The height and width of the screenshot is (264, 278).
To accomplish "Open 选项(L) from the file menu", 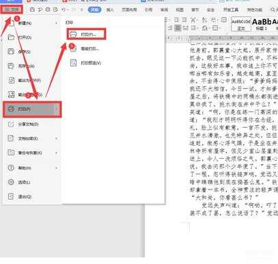I will [x=32, y=182].
